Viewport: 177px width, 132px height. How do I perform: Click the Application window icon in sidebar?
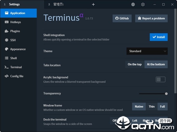click(6, 13)
